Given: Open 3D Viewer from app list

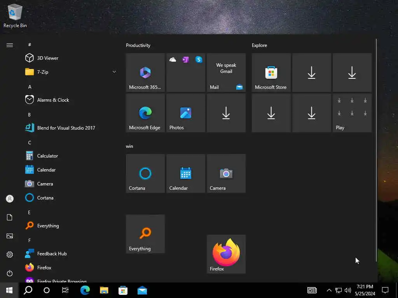Looking at the screenshot, I should coord(71,58).
